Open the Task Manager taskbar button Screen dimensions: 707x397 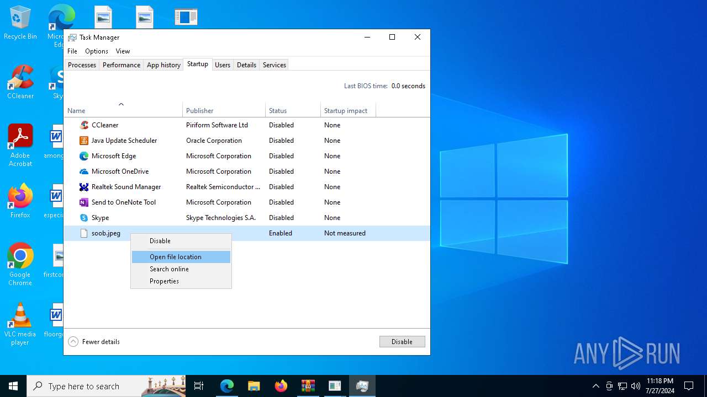pos(362,386)
